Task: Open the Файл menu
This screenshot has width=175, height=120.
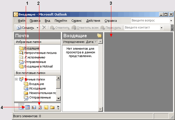Action: (22, 21)
